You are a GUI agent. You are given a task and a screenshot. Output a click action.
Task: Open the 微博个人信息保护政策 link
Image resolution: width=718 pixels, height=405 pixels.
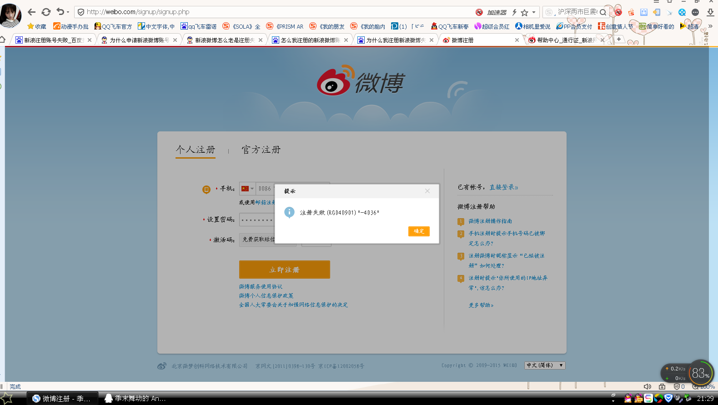coord(266,296)
